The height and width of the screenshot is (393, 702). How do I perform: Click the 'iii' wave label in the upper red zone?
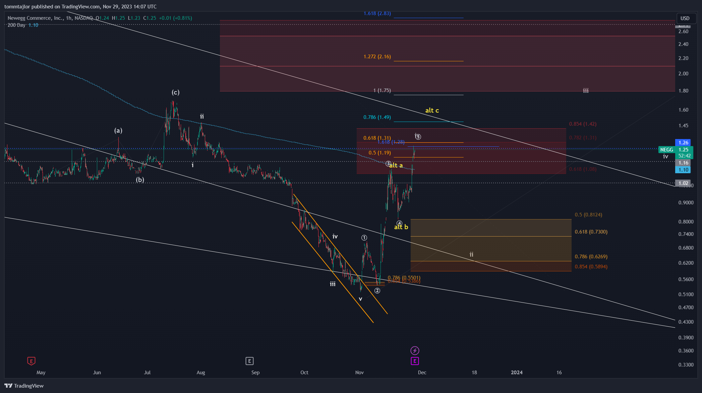586,90
